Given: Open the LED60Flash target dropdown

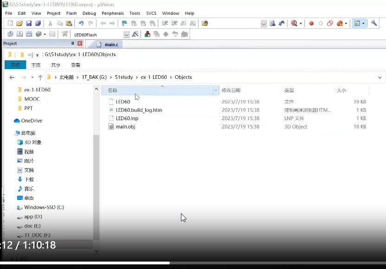Looking at the screenshot, I should pyautogui.click(x=127, y=35).
